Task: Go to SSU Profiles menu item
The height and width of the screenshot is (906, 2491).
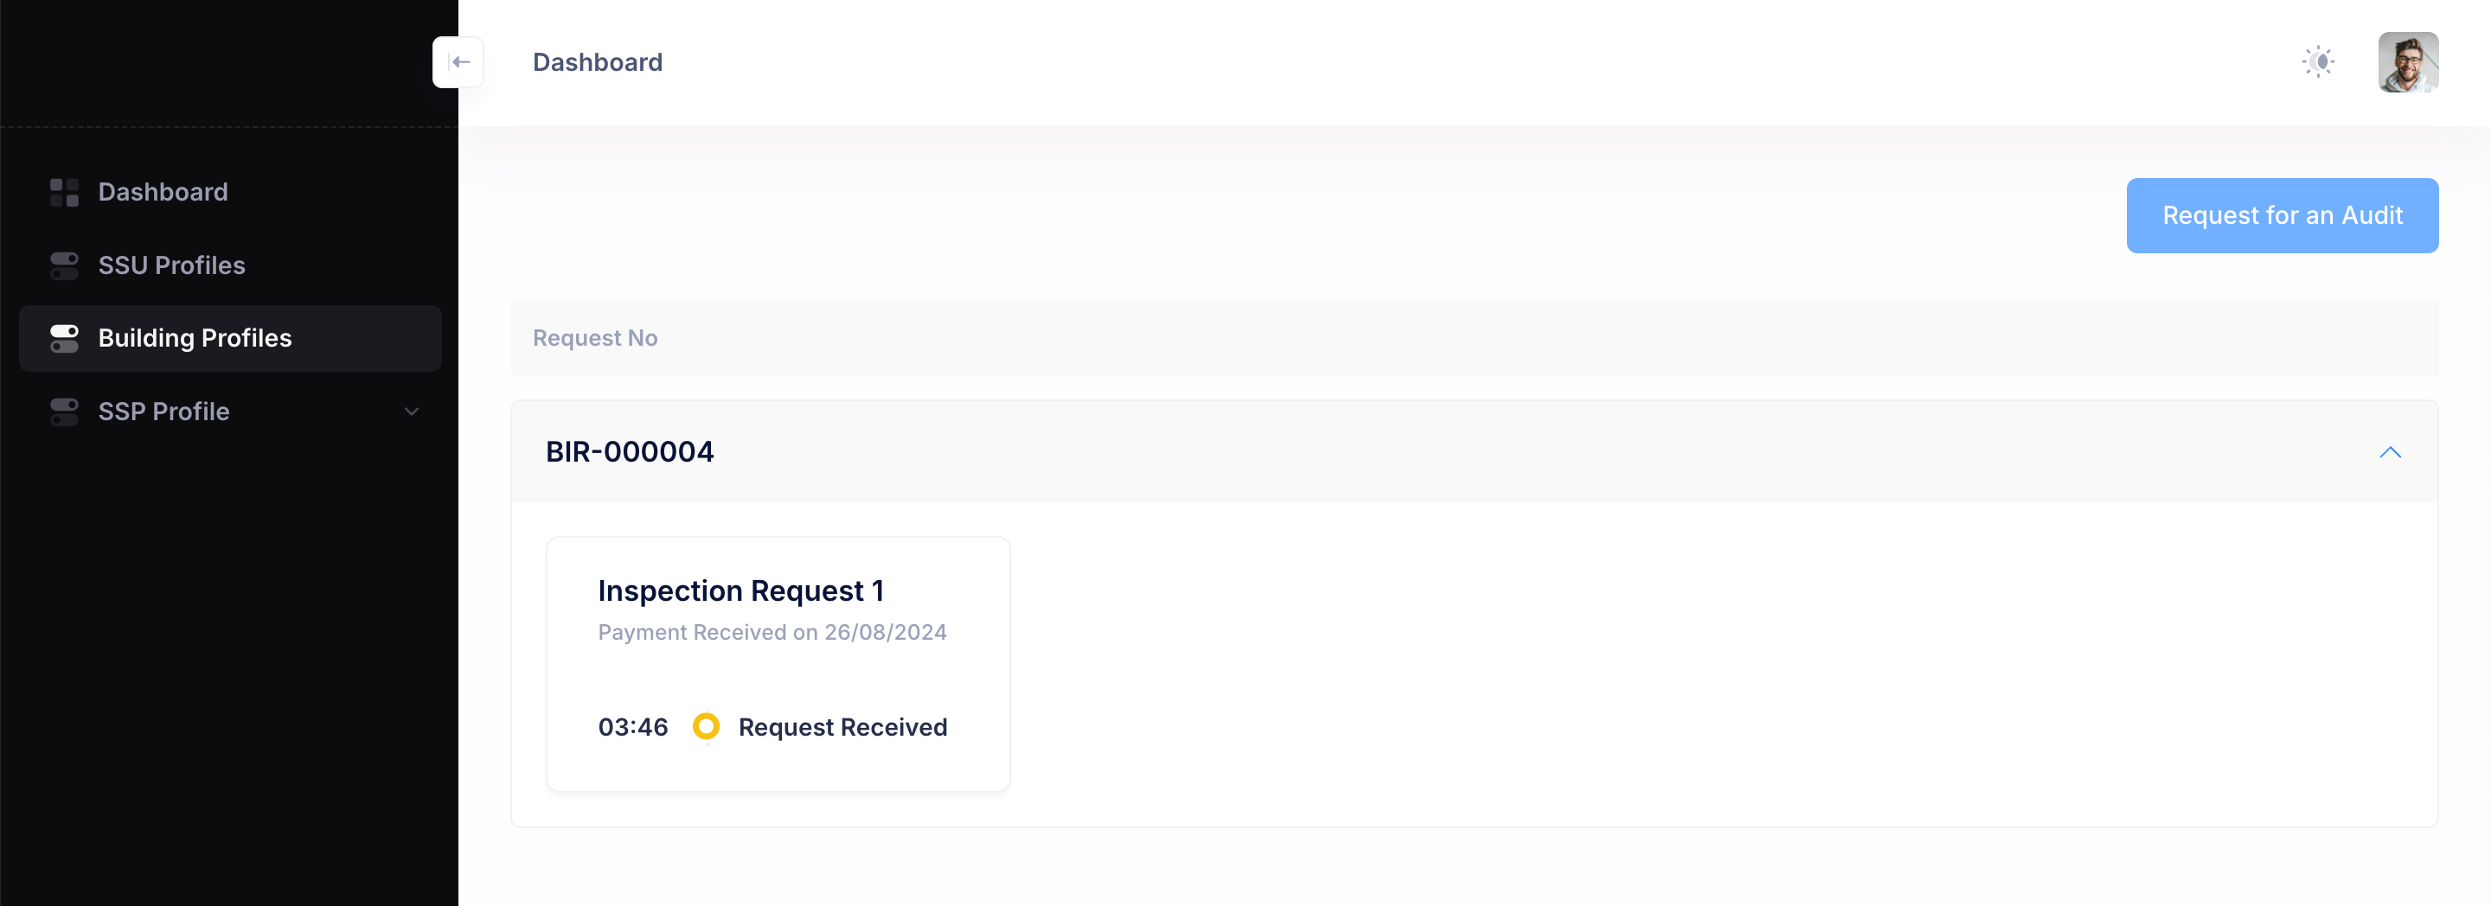Action: coord(171,266)
